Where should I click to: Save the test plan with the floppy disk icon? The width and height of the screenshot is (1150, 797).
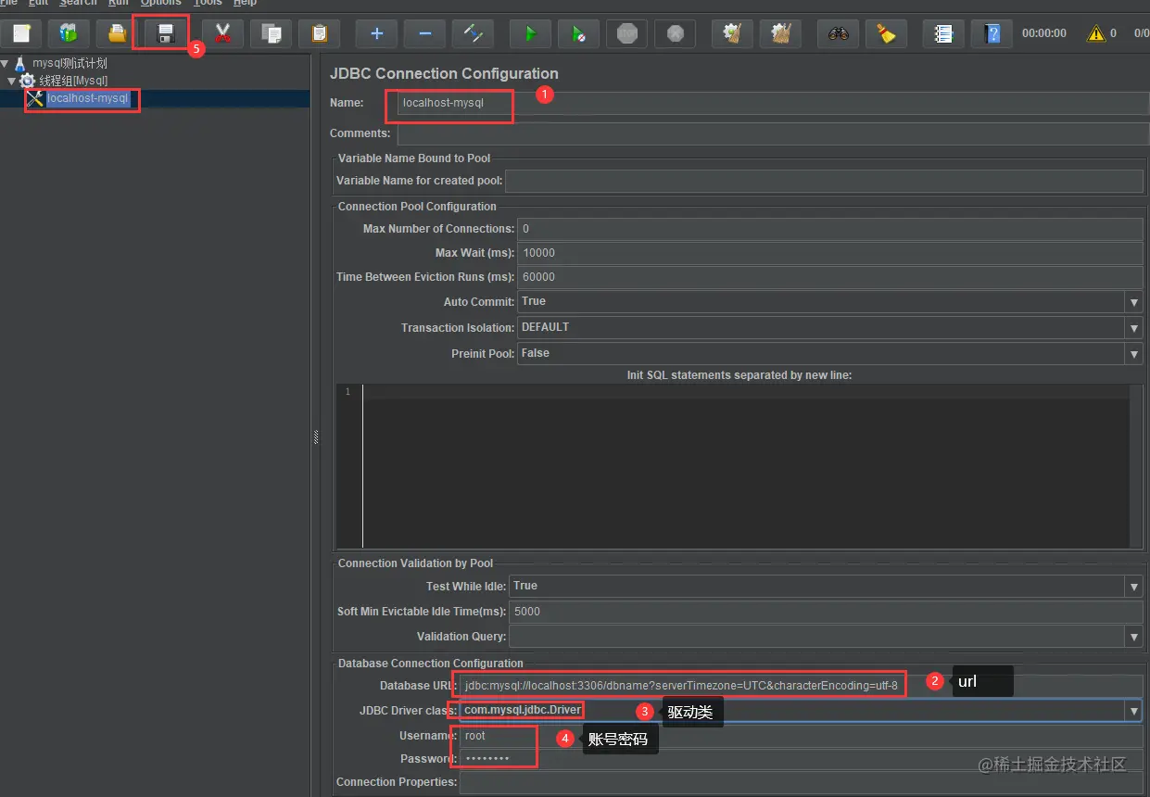[x=165, y=34]
